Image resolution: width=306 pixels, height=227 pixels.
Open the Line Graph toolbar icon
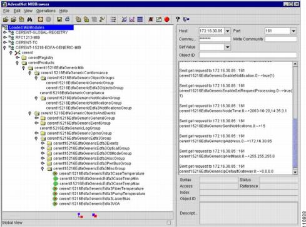132,19
